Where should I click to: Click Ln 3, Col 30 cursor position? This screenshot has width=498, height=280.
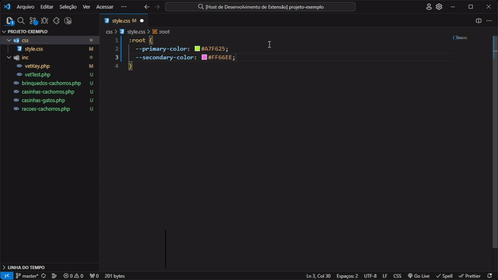(x=318, y=276)
